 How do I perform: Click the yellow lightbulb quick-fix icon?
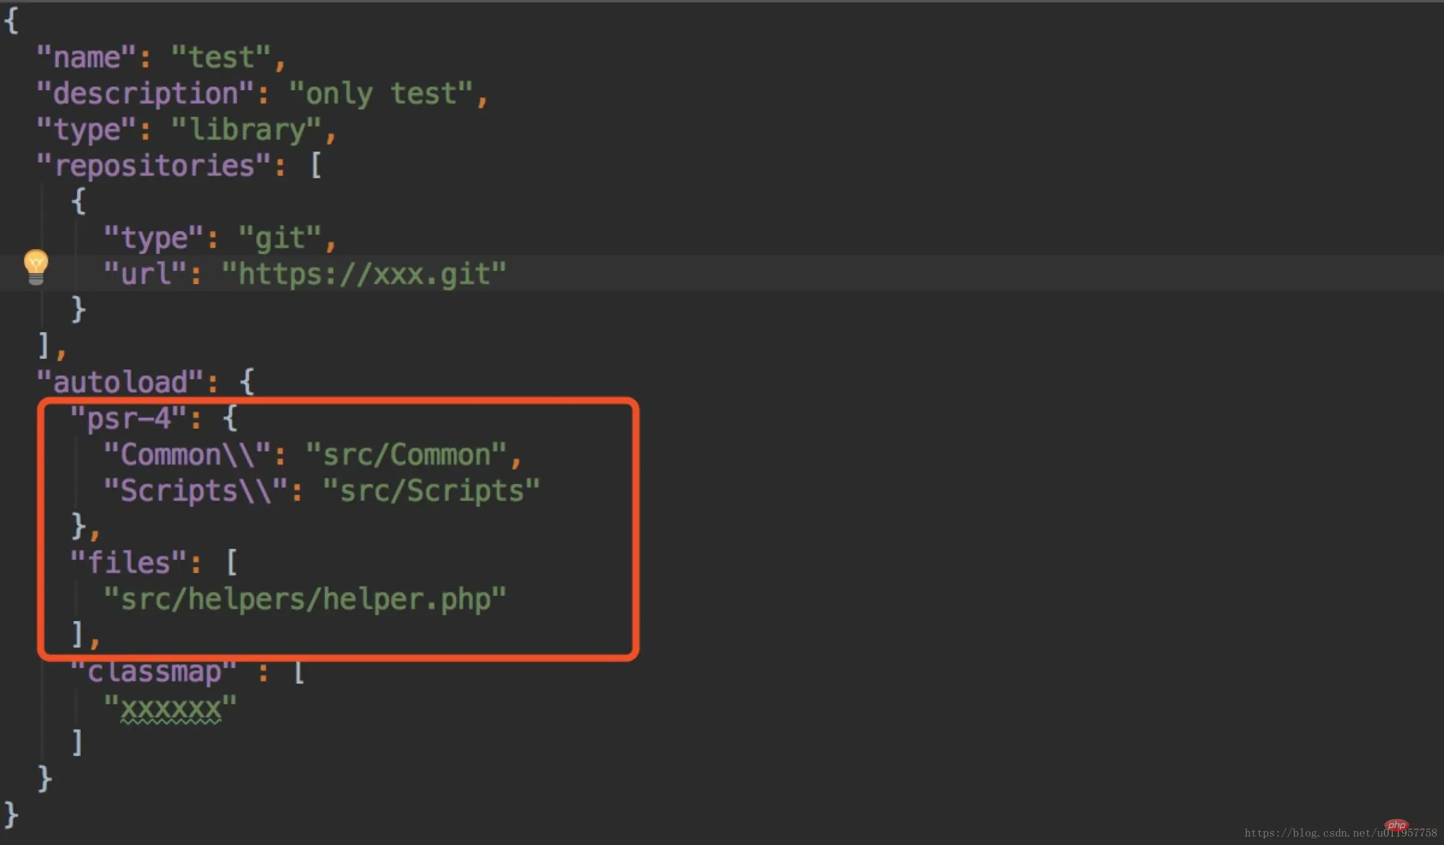click(x=35, y=267)
